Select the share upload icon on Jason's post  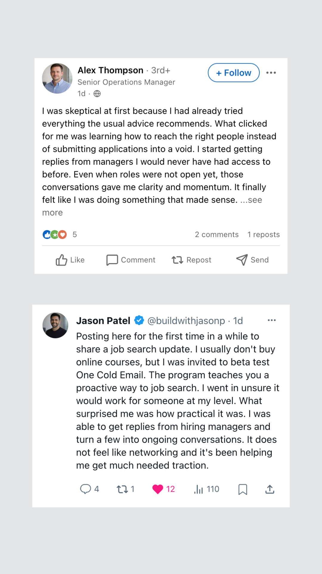[269, 489]
